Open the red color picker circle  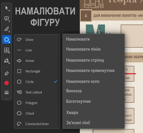click(x=7, y=83)
